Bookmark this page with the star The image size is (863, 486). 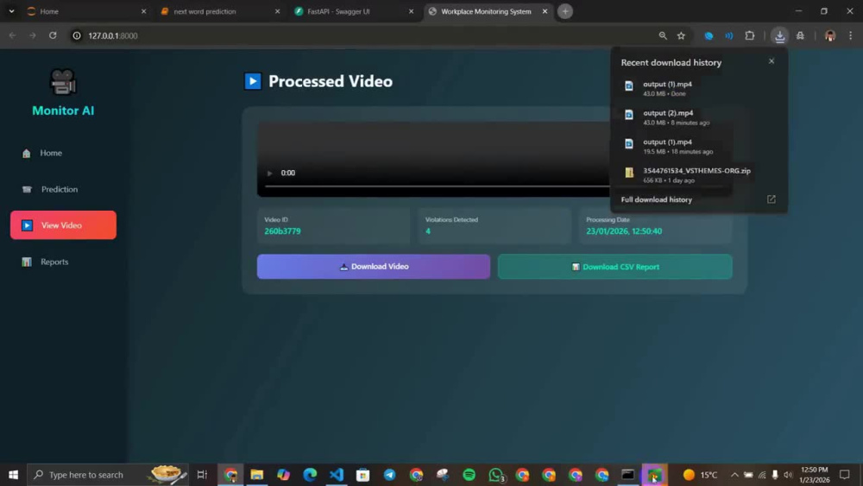coord(682,35)
